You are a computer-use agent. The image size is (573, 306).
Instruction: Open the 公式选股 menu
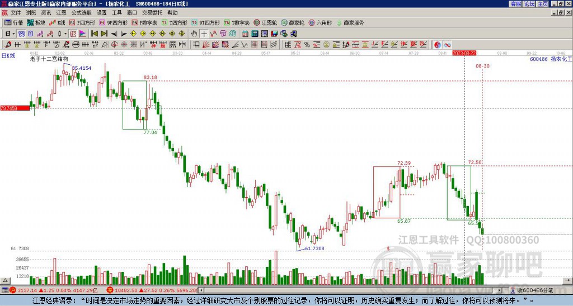click(82, 13)
